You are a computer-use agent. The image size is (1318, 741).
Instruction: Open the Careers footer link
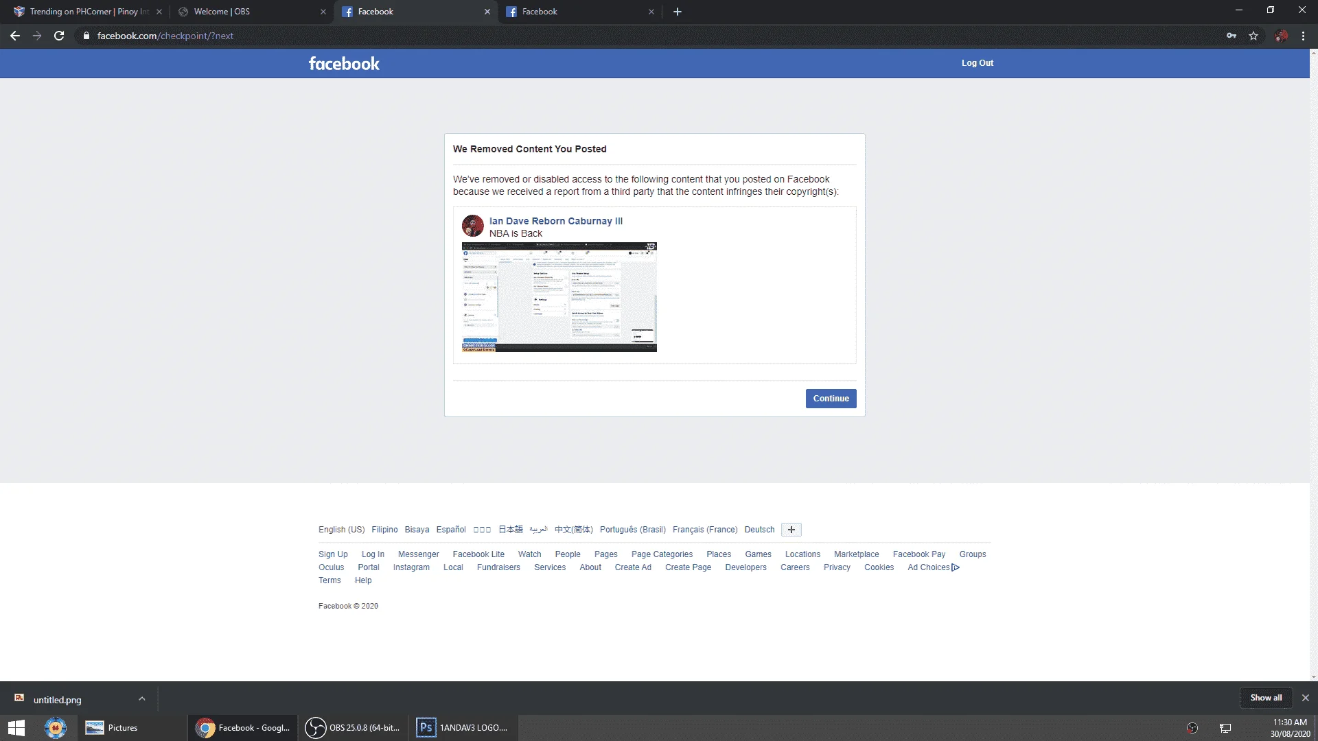point(795,567)
